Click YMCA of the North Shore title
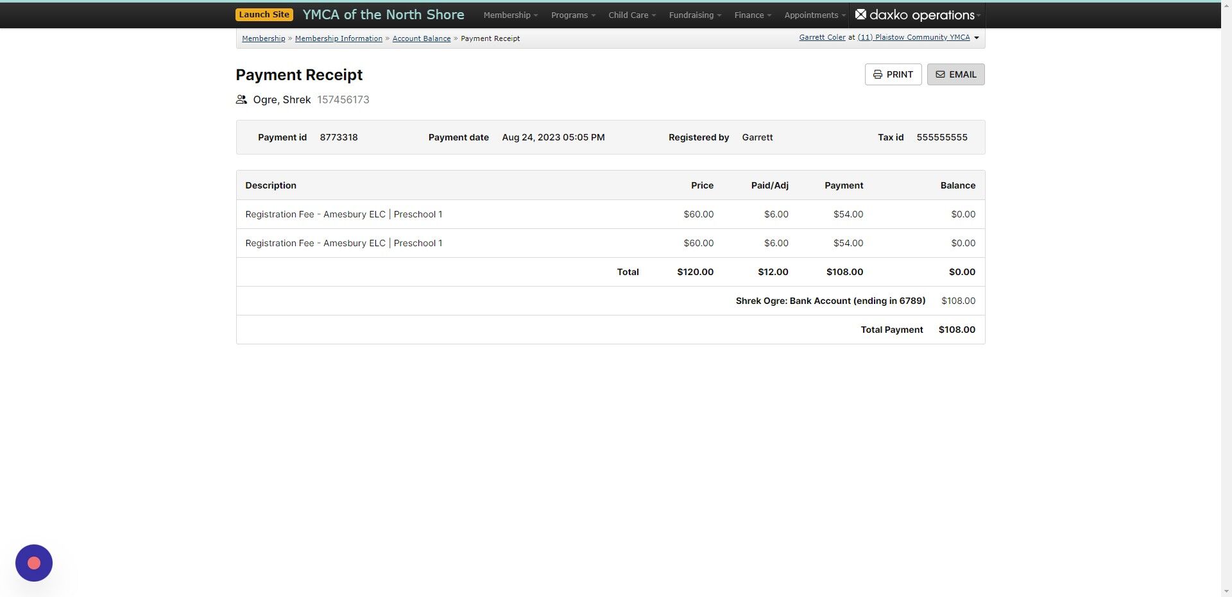This screenshot has width=1232, height=597. coord(383,15)
